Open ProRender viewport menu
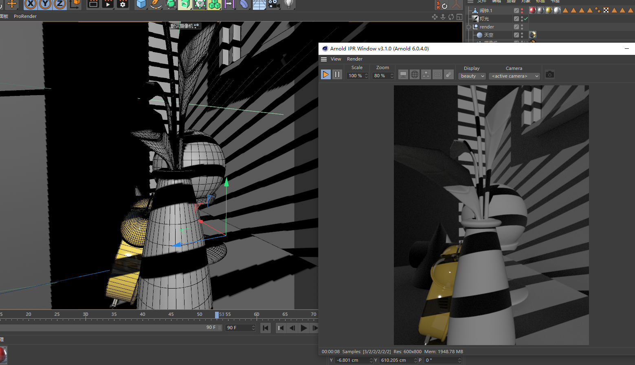Screen dimensions: 635x365 coord(25,16)
